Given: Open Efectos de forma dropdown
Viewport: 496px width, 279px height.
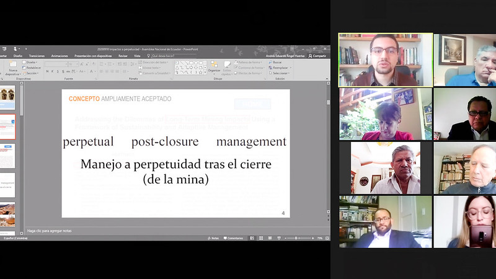Looking at the screenshot, I should tap(247, 73).
